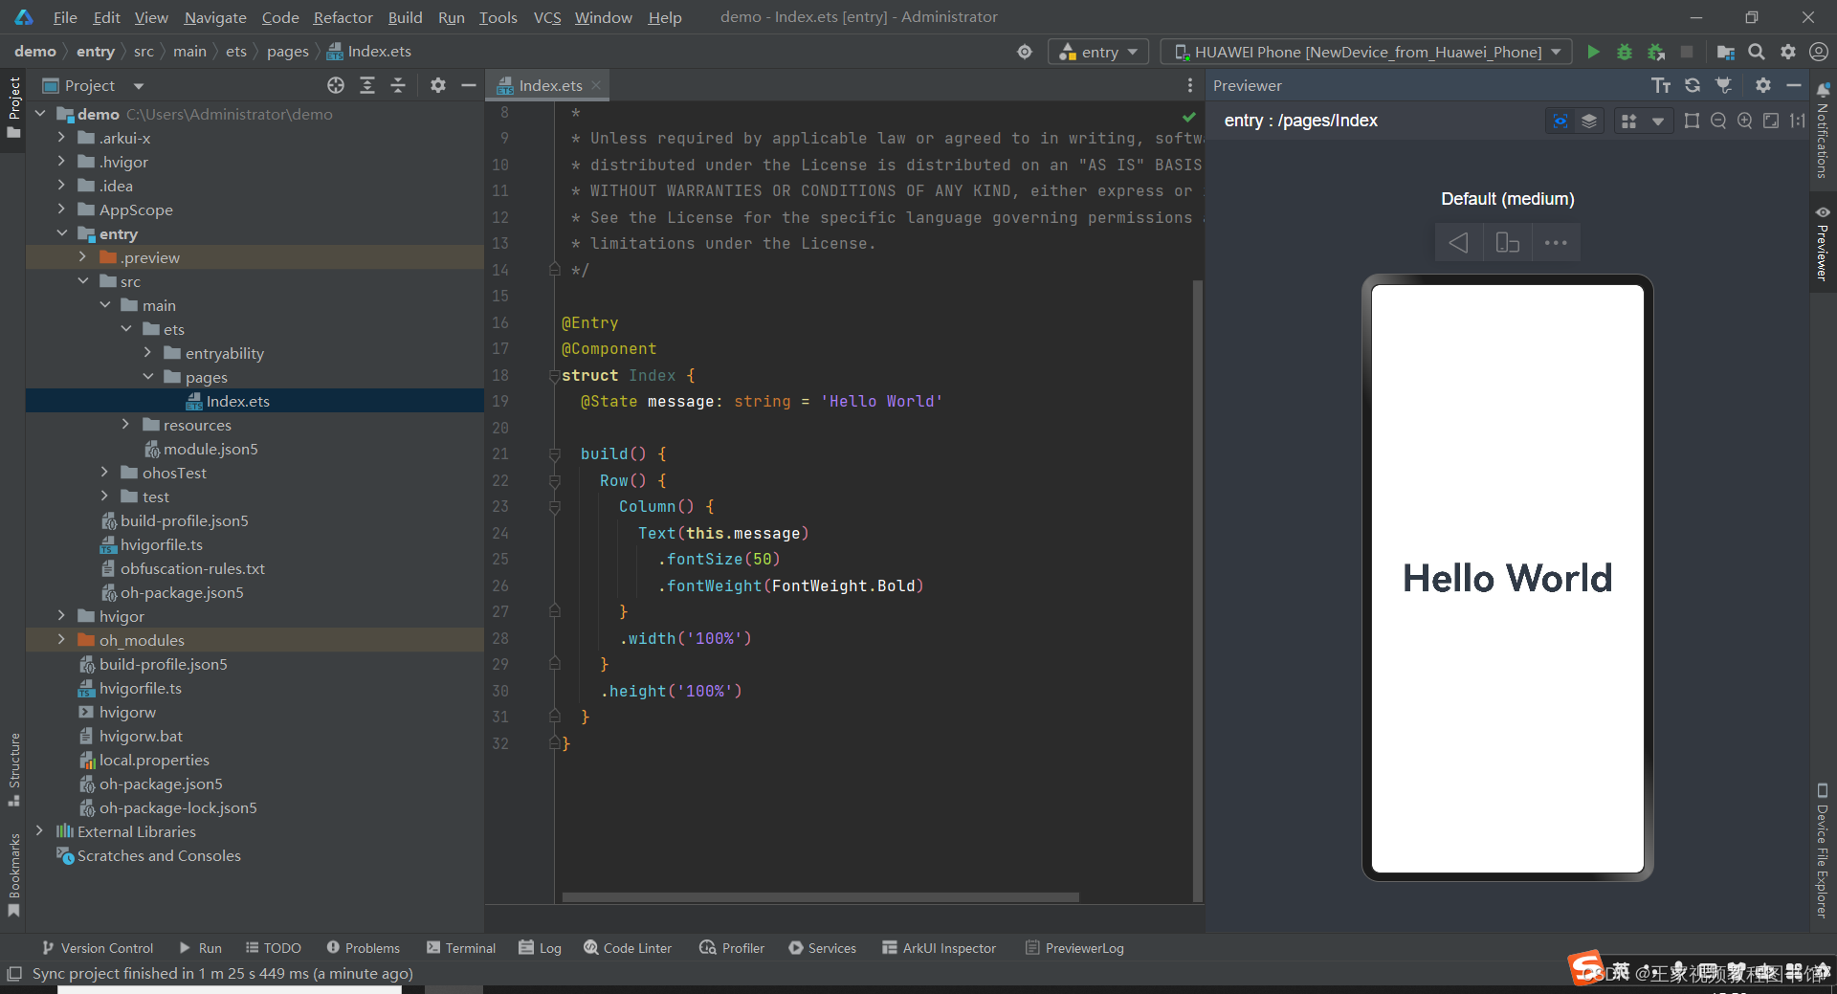Screen dimensions: 1837x994
Task: Open the Tools menu
Action: click(498, 17)
